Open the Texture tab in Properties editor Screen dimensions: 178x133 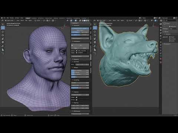(x=161, y=62)
